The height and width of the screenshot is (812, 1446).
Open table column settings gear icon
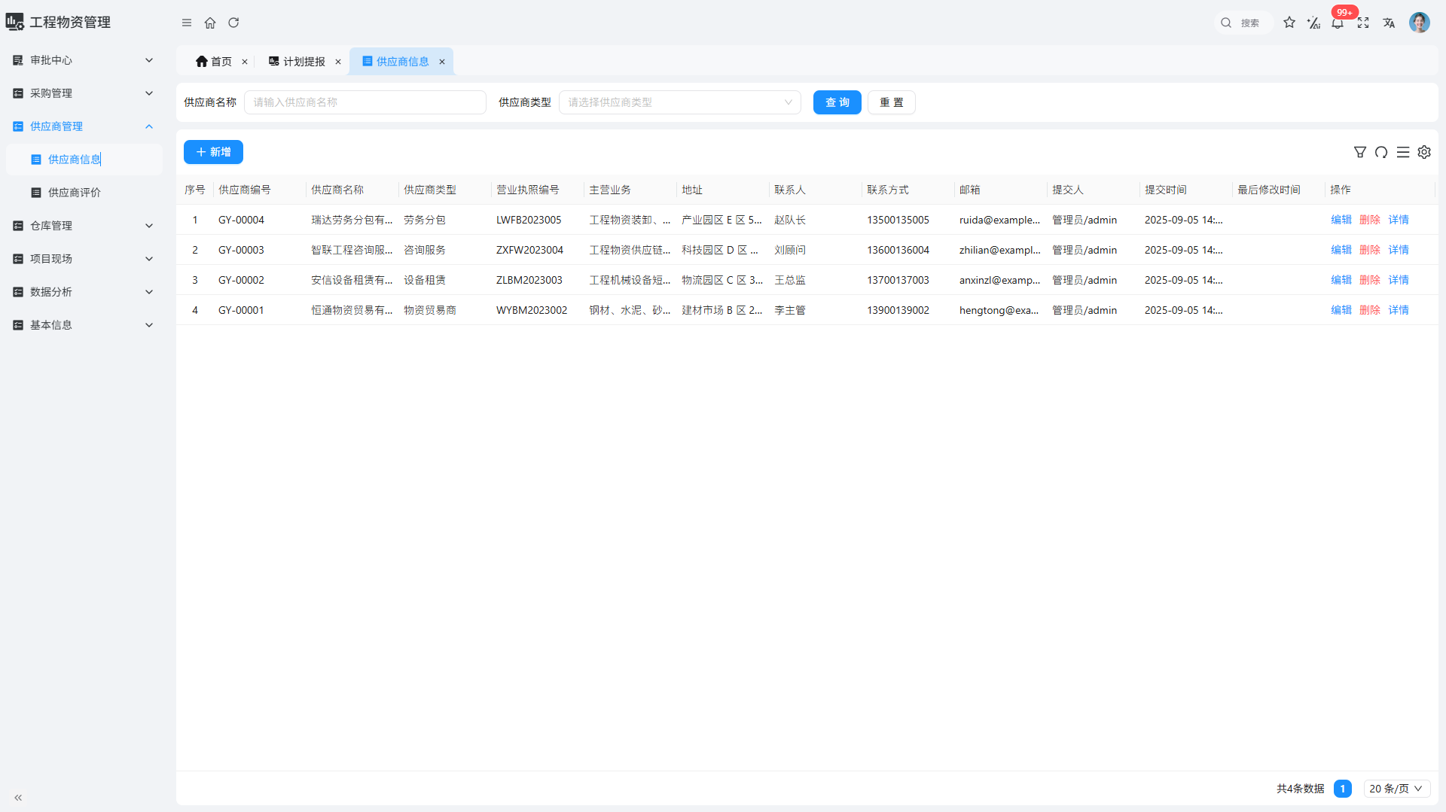click(1424, 152)
